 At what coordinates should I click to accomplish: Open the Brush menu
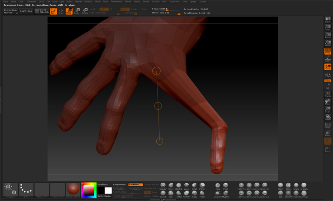click(13, 1)
